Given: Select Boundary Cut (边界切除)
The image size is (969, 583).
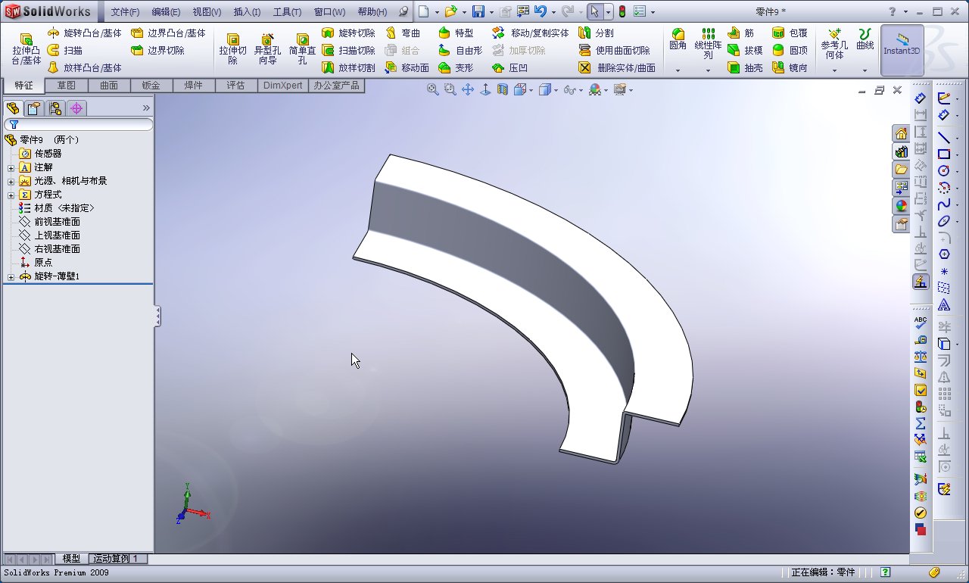Looking at the screenshot, I should [x=157, y=50].
